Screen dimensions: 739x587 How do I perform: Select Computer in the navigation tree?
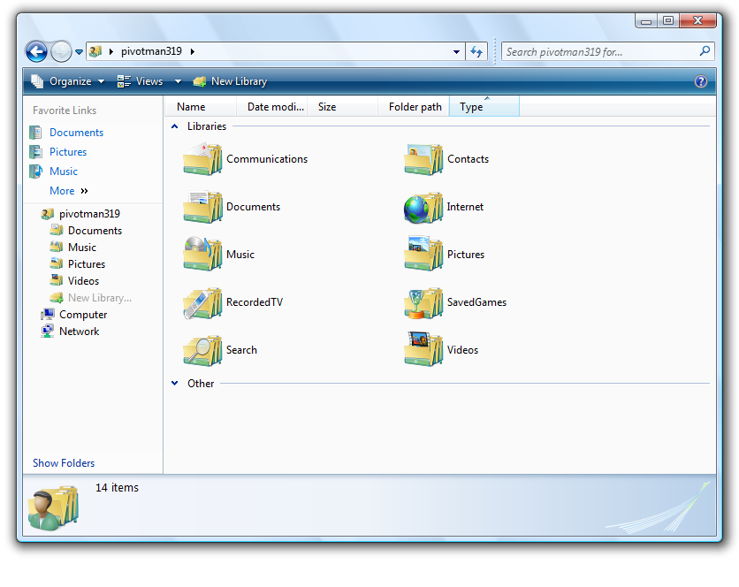point(83,315)
